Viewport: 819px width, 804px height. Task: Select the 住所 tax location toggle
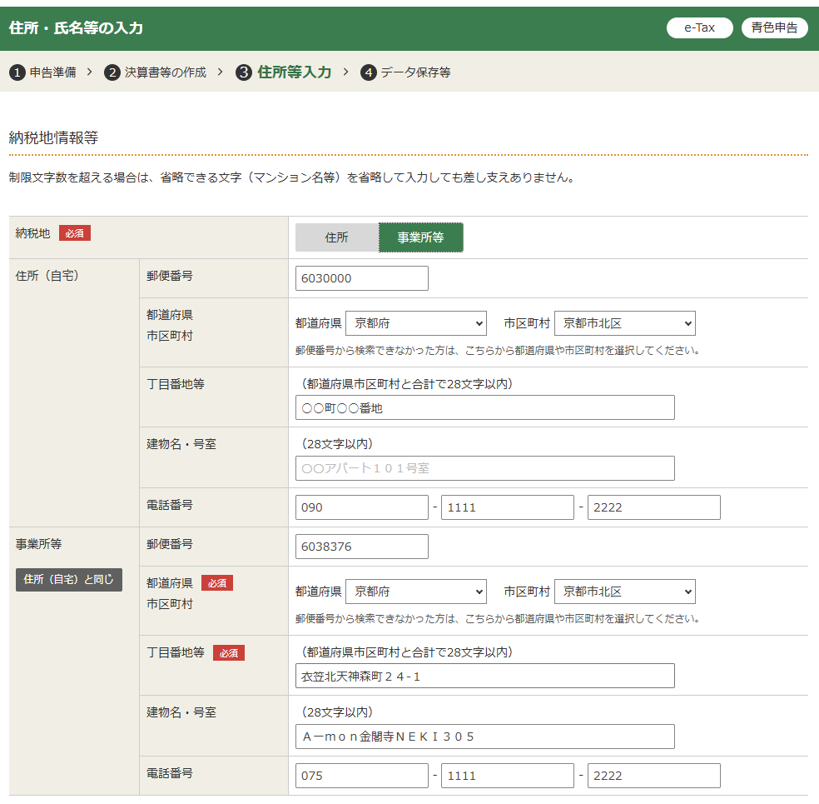(336, 237)
